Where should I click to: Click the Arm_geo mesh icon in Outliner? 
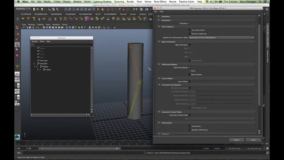click(39, 60)
